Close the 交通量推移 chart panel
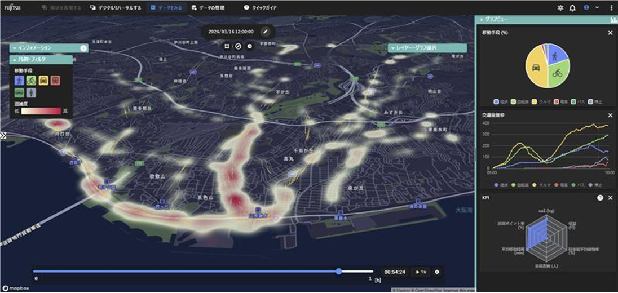This screenshot has width=618, height=293. (x=610, y=115)
